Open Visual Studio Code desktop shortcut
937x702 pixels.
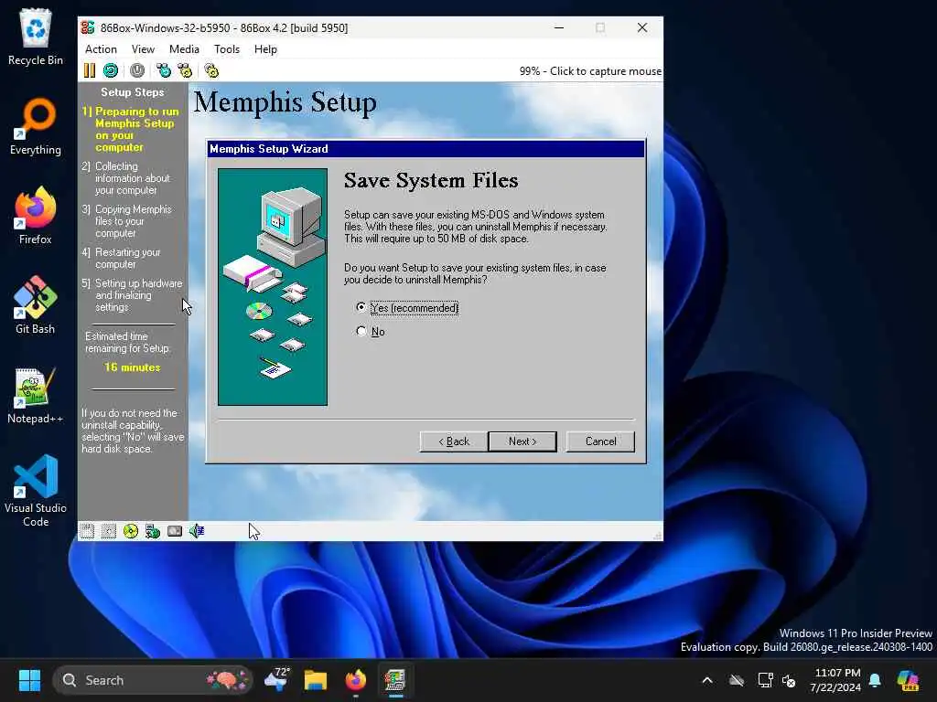(x=36, y=491)
